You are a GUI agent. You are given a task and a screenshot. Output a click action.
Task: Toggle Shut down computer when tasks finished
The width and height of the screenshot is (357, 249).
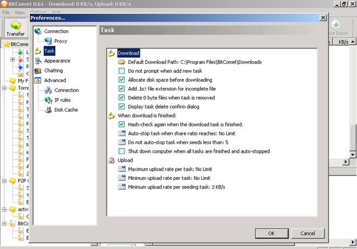(122, 151)
